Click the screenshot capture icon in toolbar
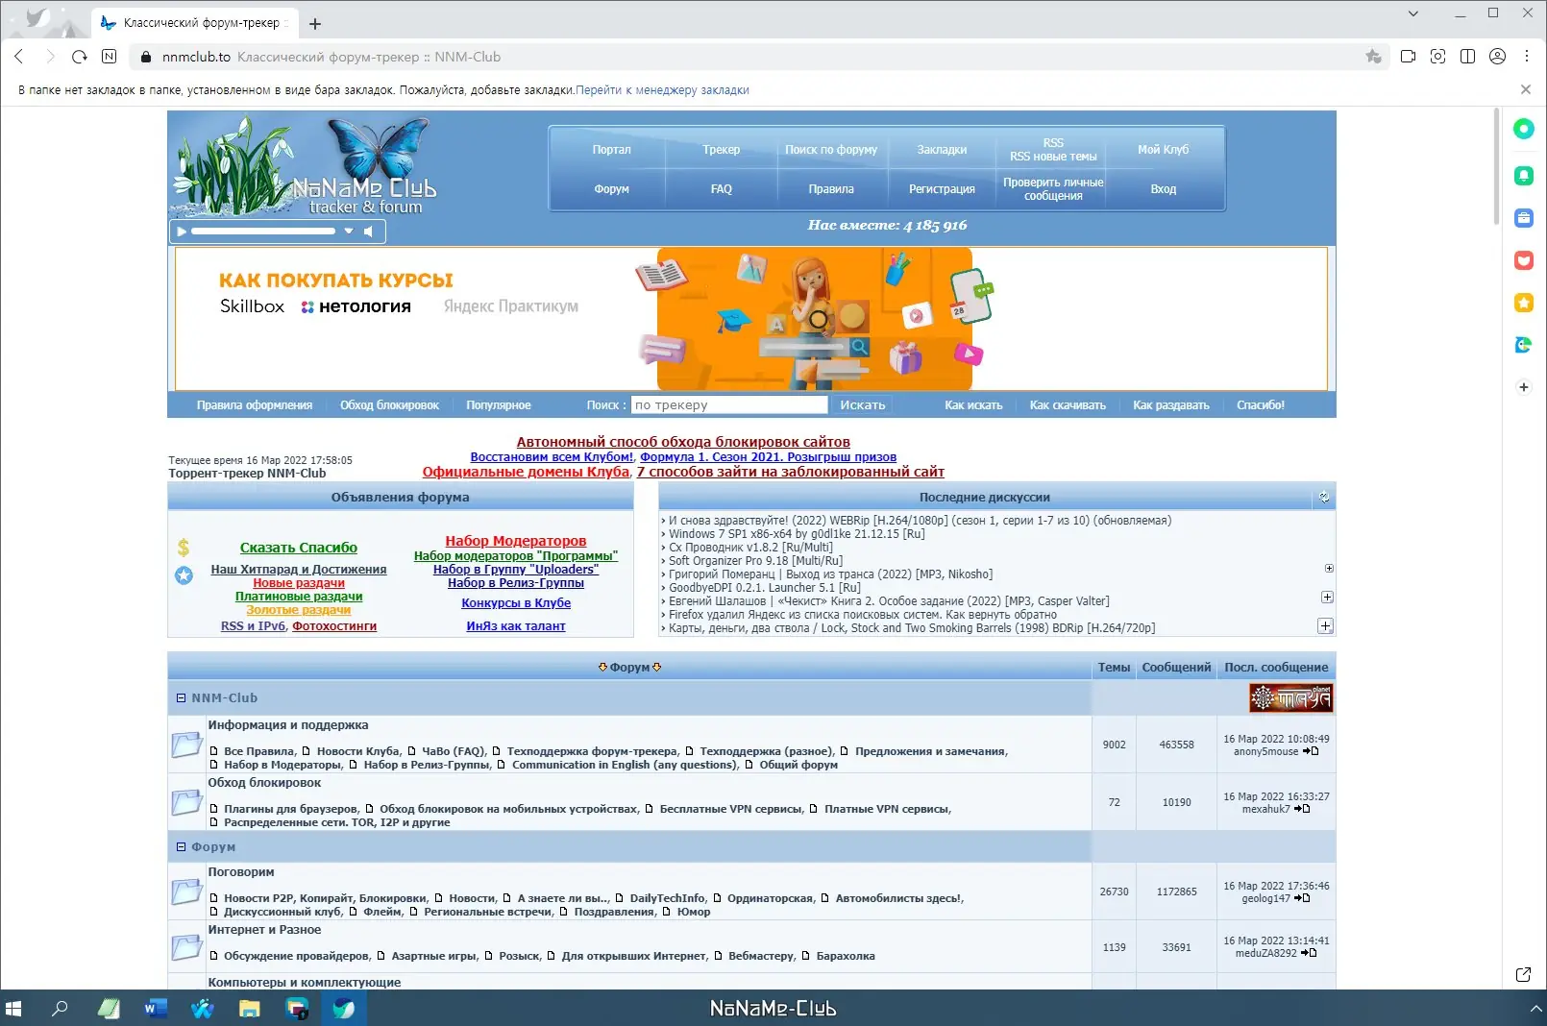Image resolution: width=1547 pixels, height=1026 pixels. [1437, 57]
